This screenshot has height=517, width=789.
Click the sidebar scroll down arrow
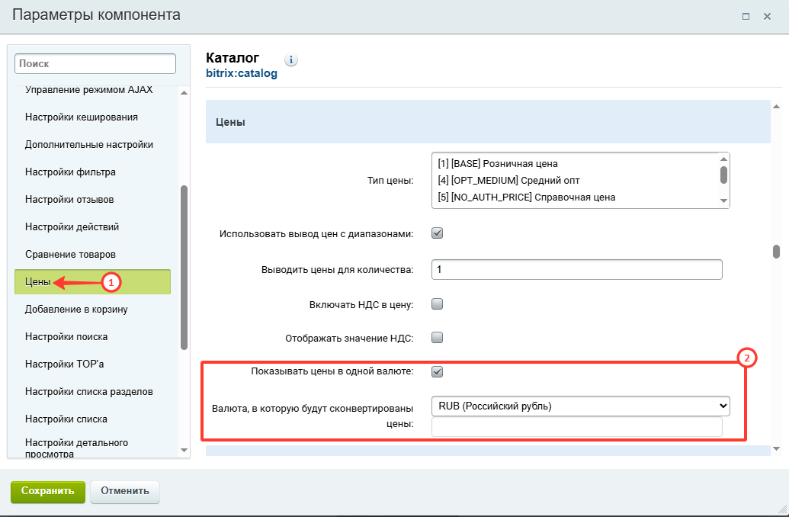coord(184,450)
